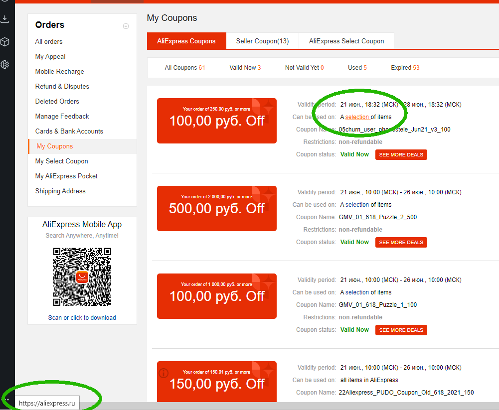Open All orders in the Orders menu

pyautogui.click(x=49, y=42)
